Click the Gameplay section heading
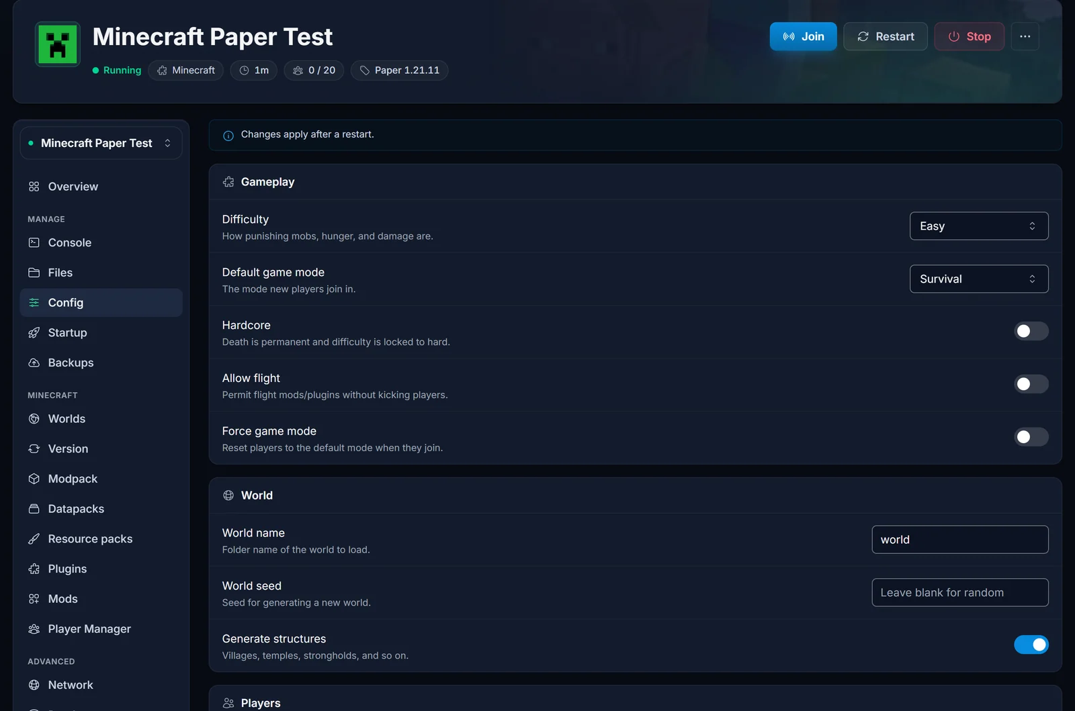This screenshot has width=1075, height=711. (267, 182)
